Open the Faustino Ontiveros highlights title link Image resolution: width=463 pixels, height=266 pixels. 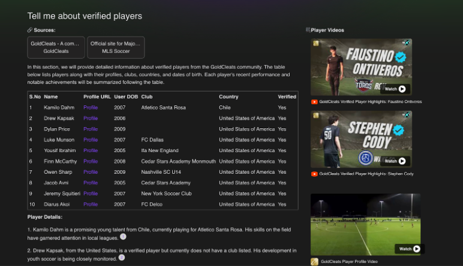pyautogui.click(x=370, y=102)
